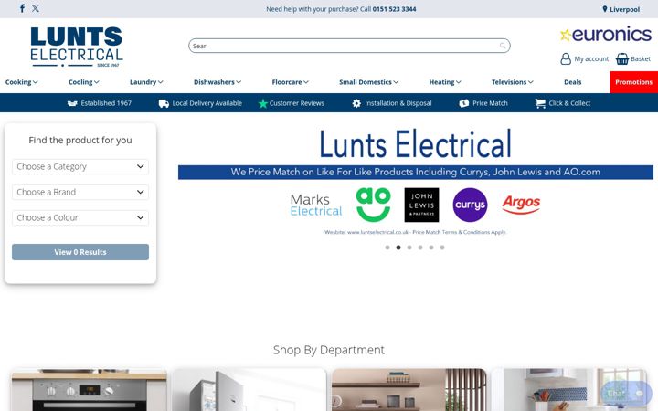This screenshot has height=411, width=658.
Task: Open the Customer Reviews link text
Action: point(297,103)
